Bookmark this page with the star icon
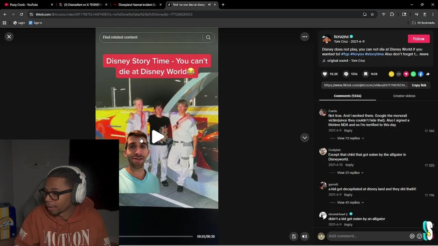Image resolution: width=438 pixels, height=246 pixels. [372, 14]
